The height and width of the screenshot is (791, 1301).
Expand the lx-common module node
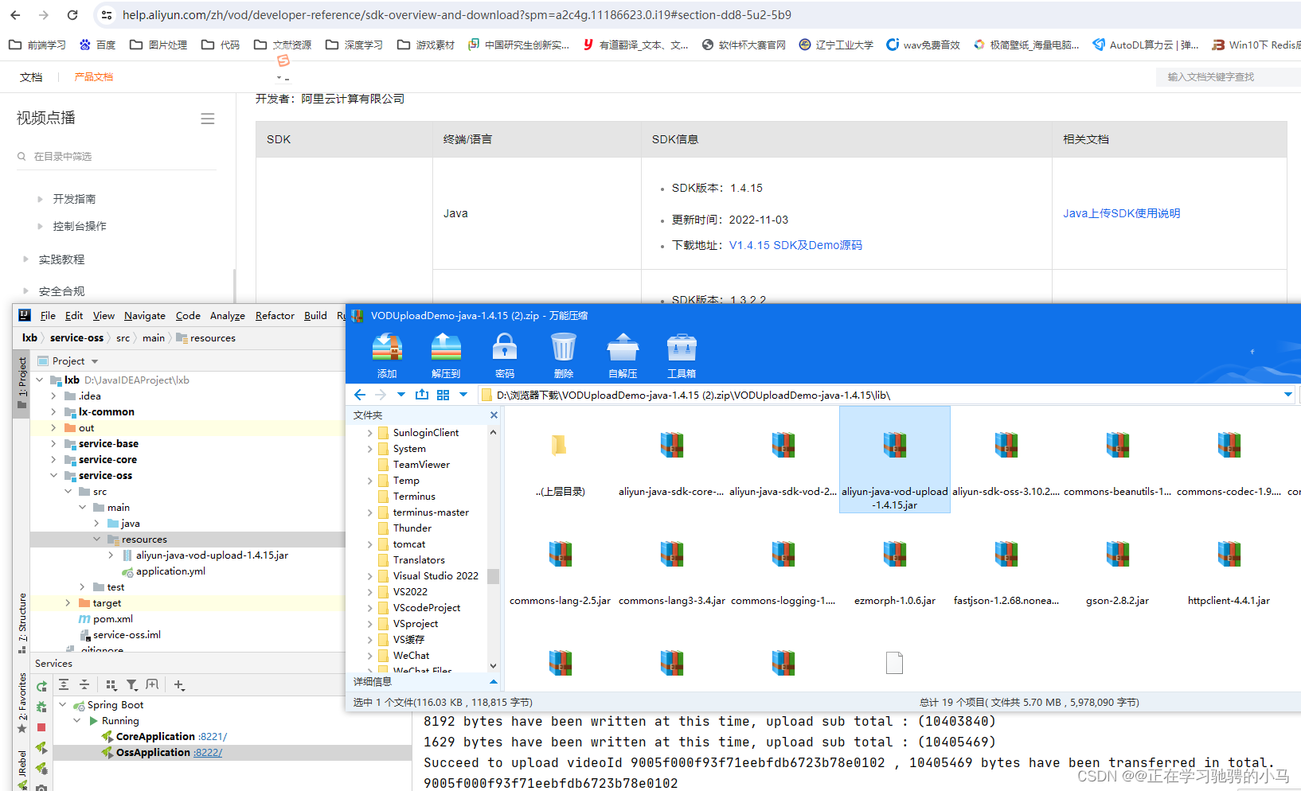[x=53, y=412]
